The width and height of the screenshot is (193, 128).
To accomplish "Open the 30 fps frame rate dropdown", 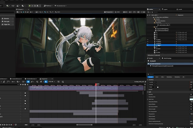I will coord(52,82).
